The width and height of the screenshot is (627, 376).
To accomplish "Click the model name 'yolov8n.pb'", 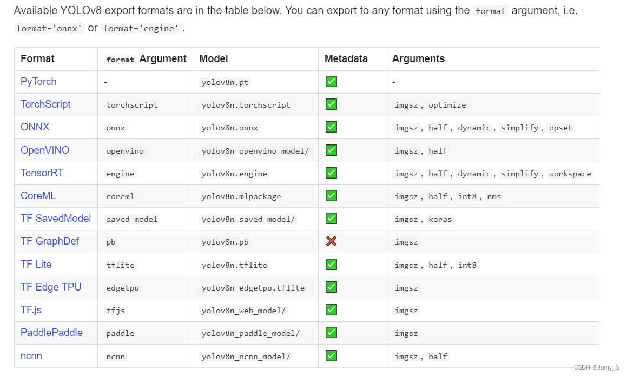I will coord(225,242).
